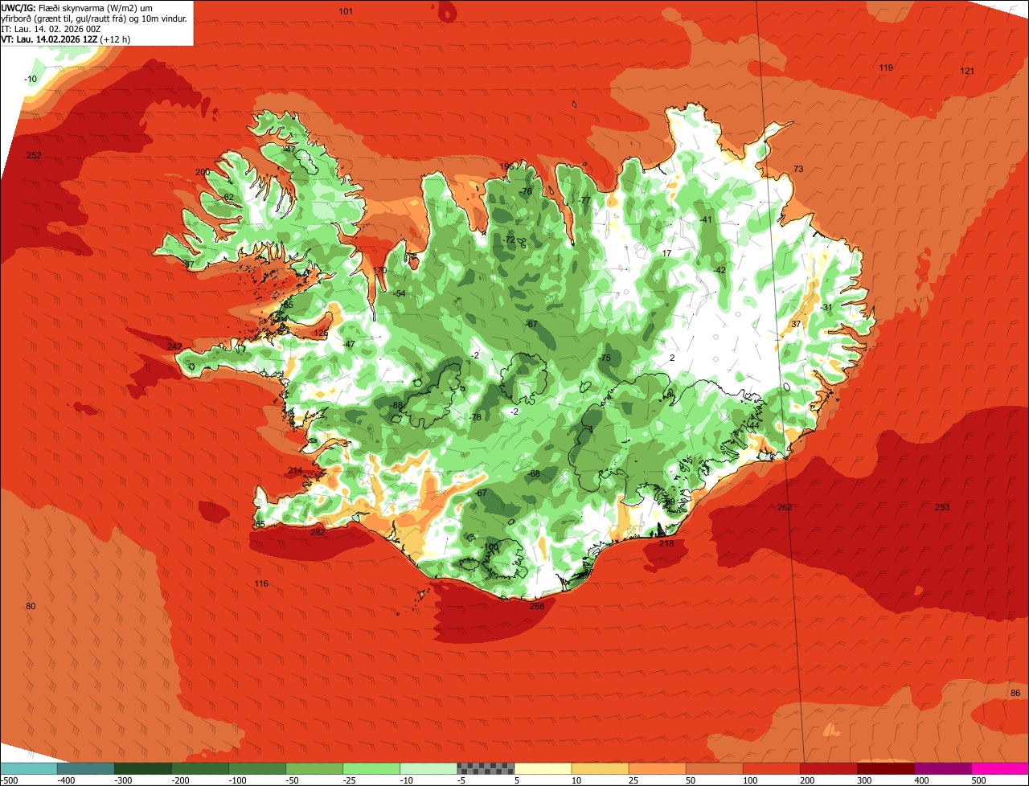1029x786 pixels.
Task: Click the '119' flux value over the sea
Action: [x=886, y=68]
